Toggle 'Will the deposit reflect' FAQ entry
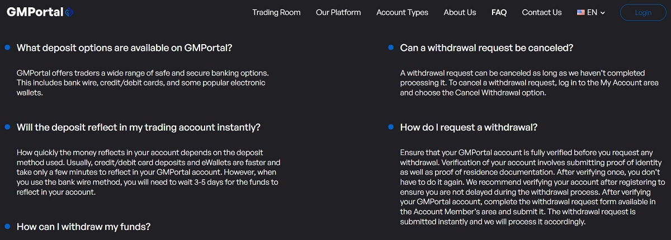This screenshot has width=671, height=240. pyautogui.click(x=139, y=127)
